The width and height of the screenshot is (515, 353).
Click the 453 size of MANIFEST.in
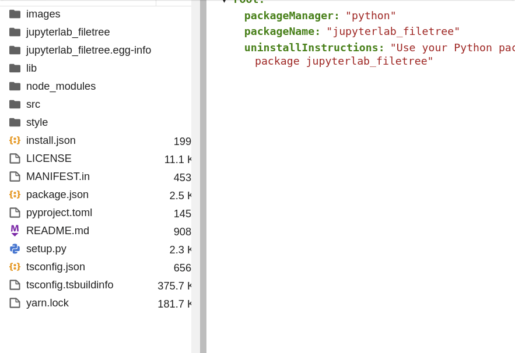coord(183,178)
